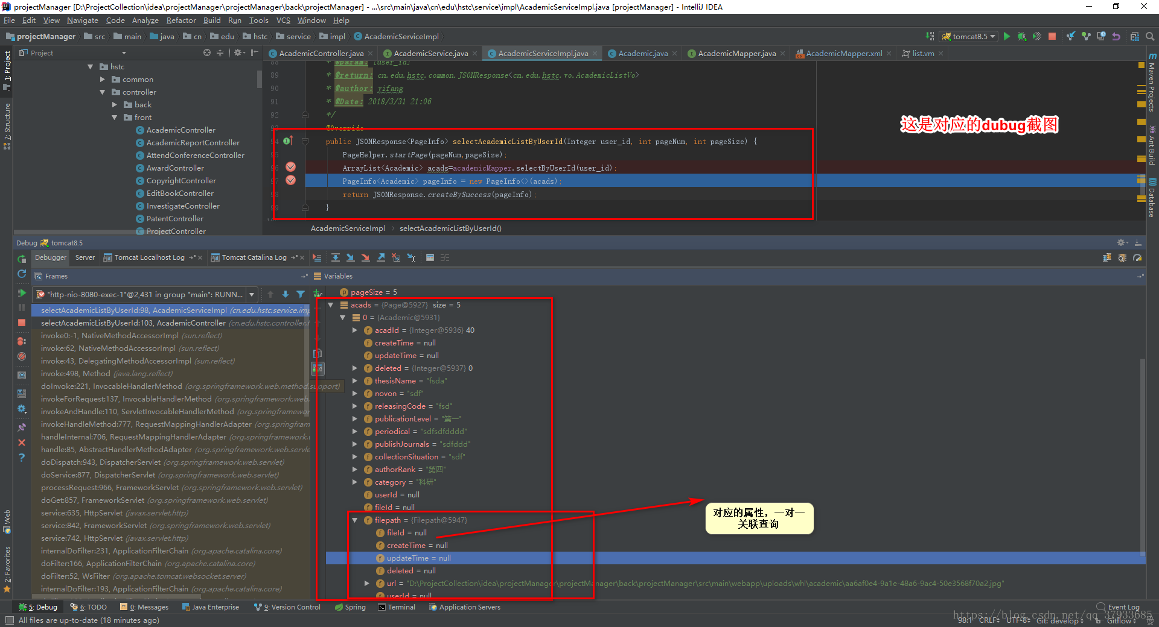Viewport: 1159px width, 627px height.
Task: Toggle breakpoint on line 97 in gutter
Action: [290, 180]
